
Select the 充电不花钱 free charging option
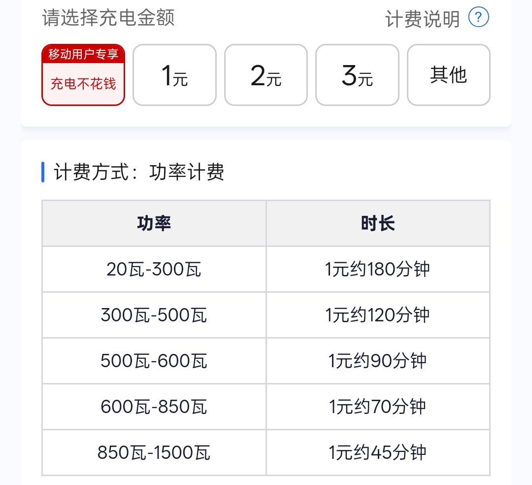(x=83, y=84)
